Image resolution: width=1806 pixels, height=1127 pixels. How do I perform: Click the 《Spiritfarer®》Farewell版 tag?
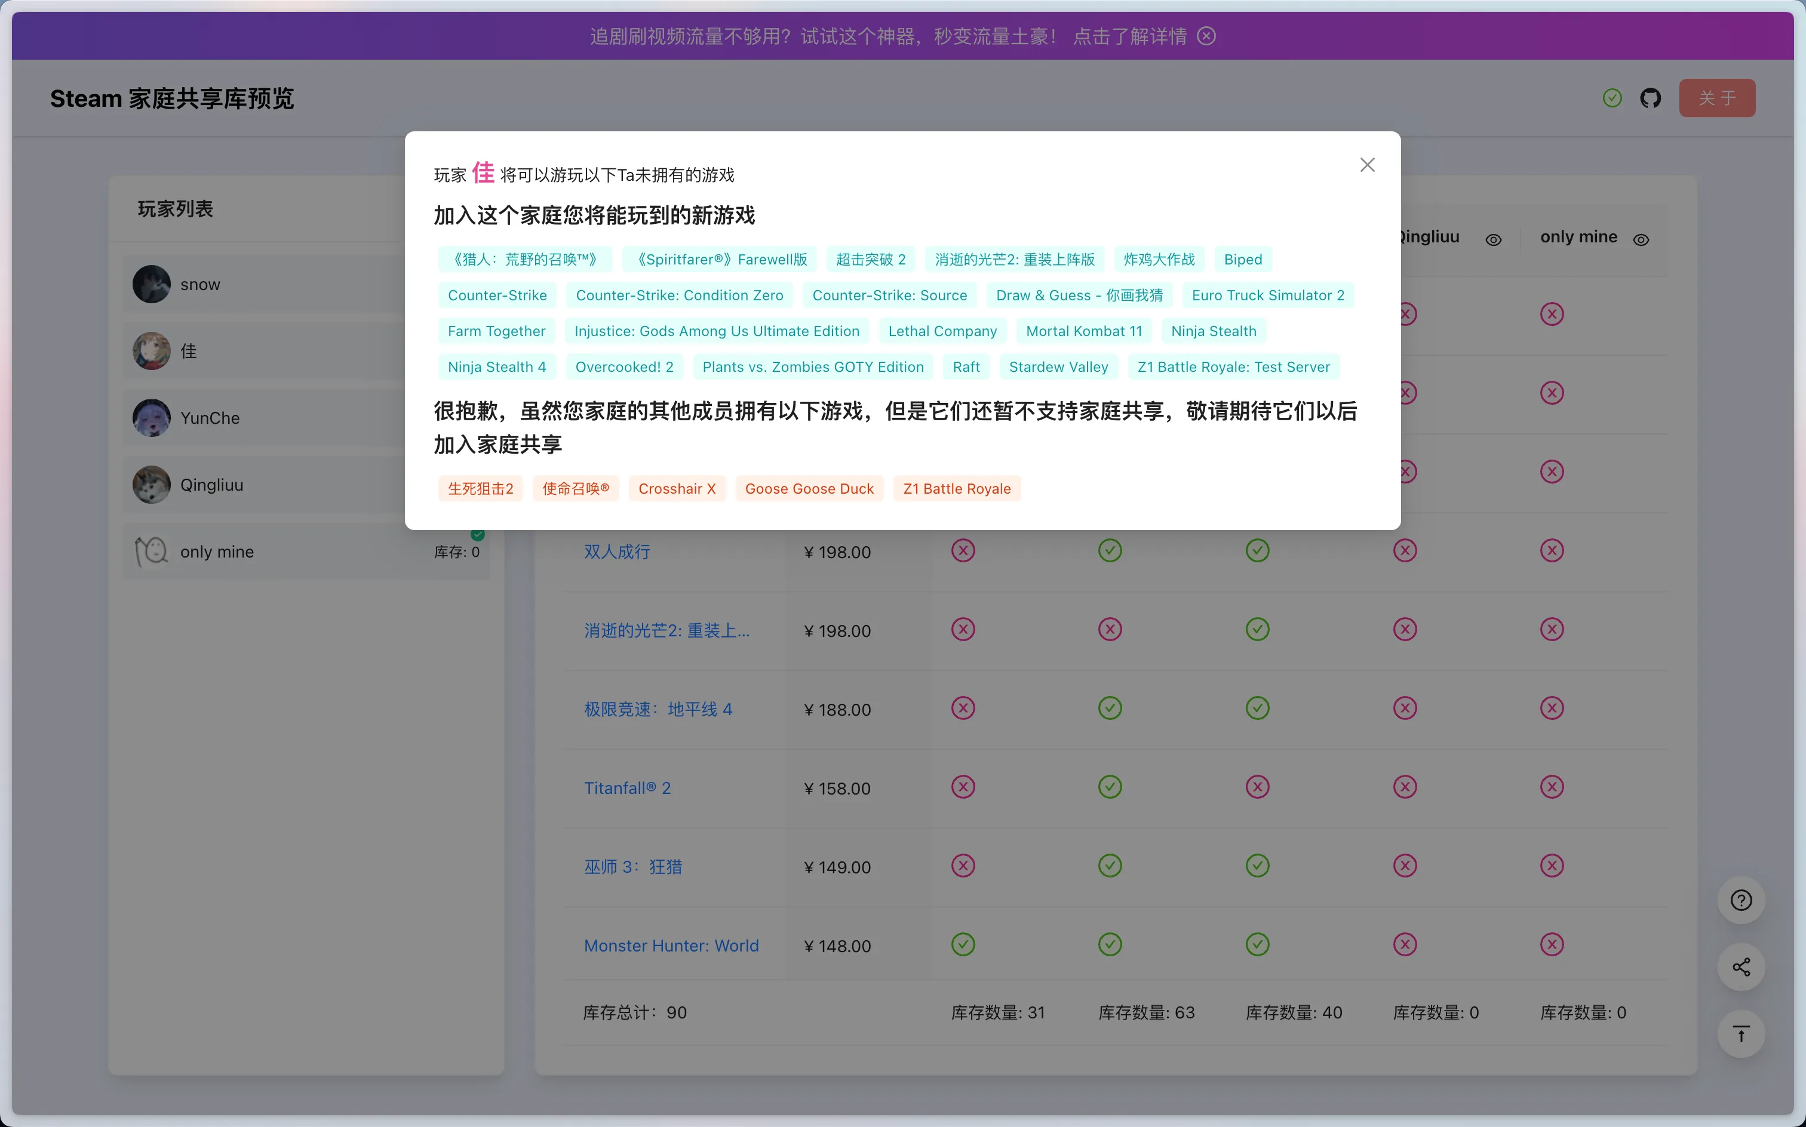click(720, 260)
